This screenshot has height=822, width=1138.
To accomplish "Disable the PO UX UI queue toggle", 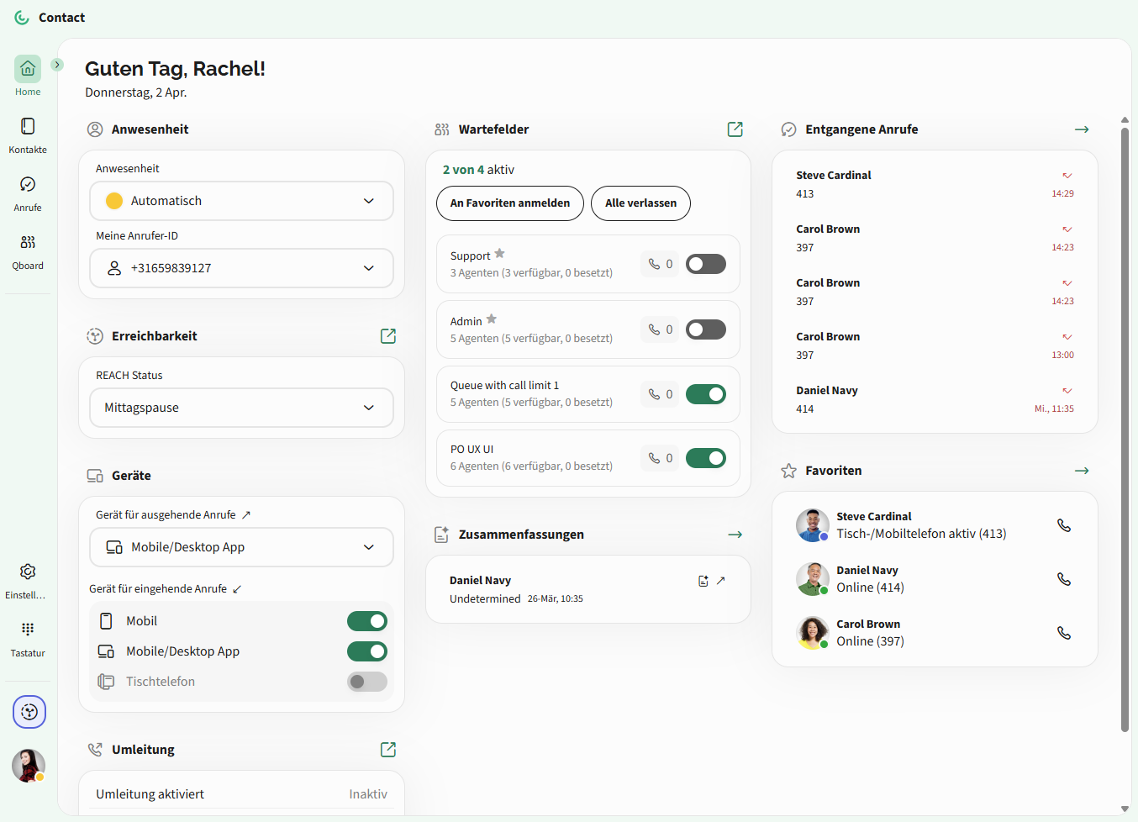I will 705,458.
